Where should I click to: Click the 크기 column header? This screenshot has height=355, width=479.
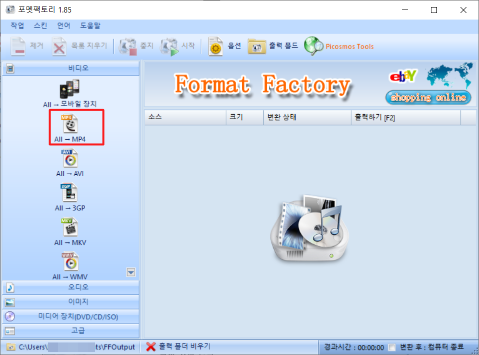pos(245,117)
